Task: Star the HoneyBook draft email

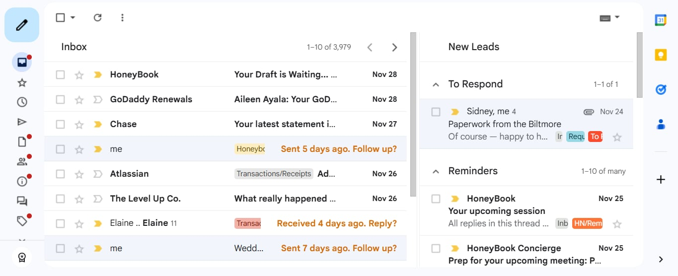Action: 79,75
